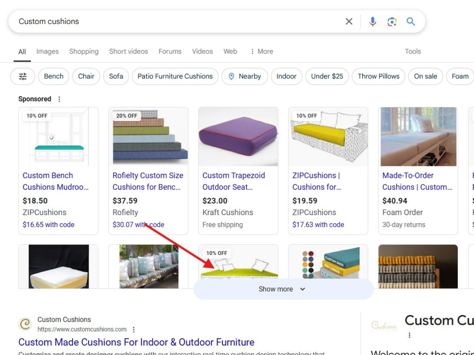The height and width of the screenshot is (355, 474).
Task: Click the Custom Cushions logo in knowledge panel
Action: click(384, 325)
